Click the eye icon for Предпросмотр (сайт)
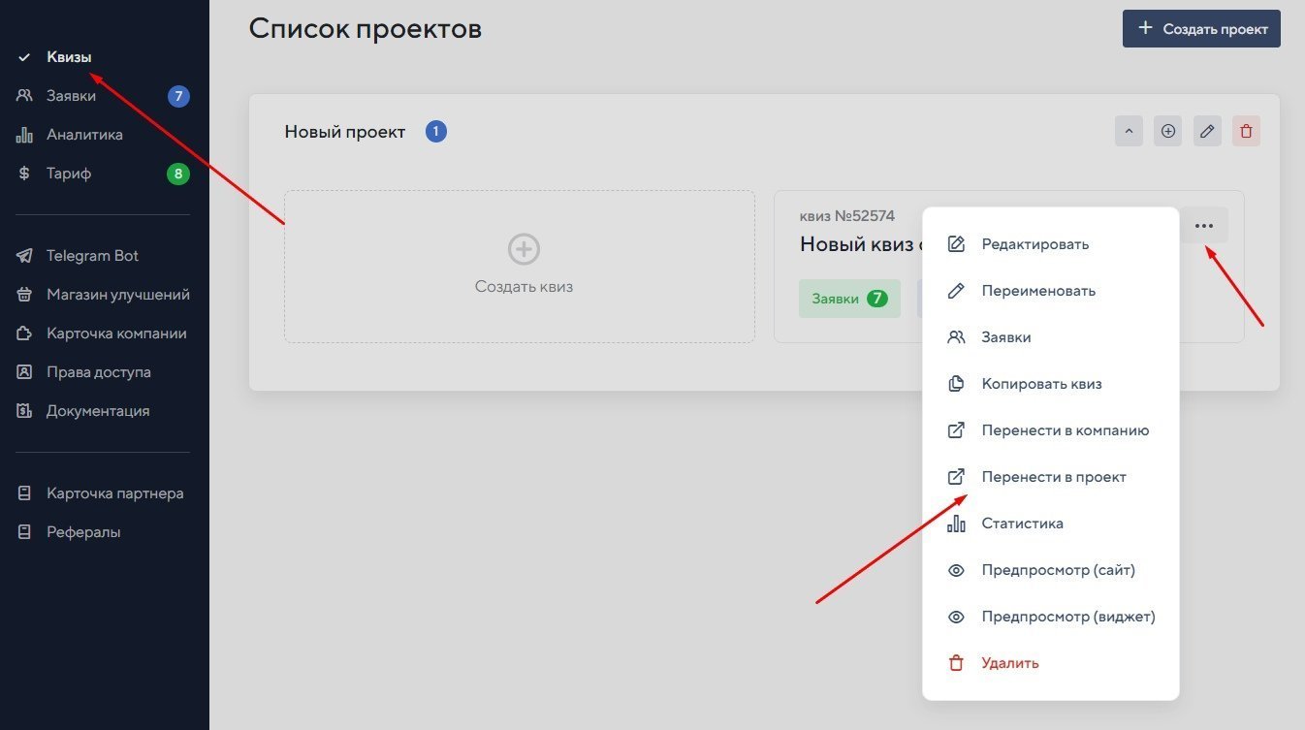1305x730 pixels. click(956, 570)
